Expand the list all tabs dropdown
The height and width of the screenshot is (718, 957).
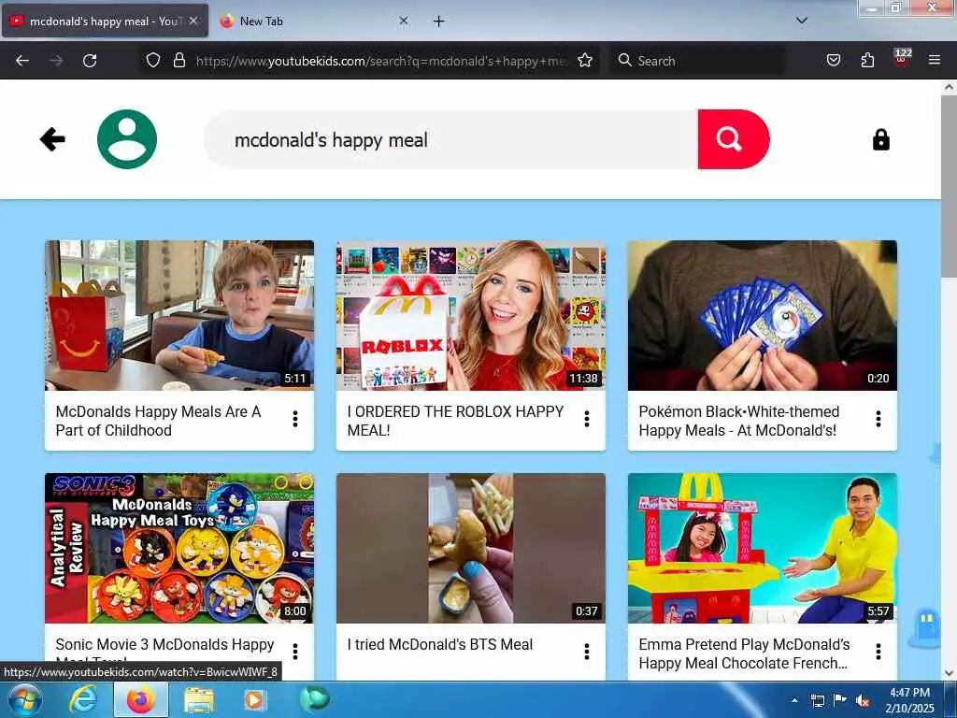pos(802,21)
